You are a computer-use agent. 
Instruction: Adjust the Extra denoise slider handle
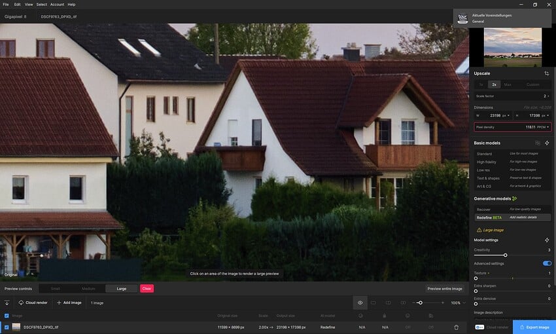pos(476,304)
